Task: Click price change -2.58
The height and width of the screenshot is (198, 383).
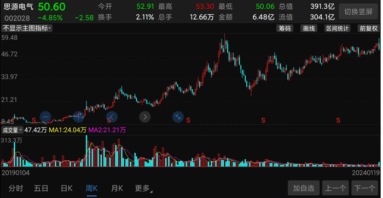Action: coord(84,18)
